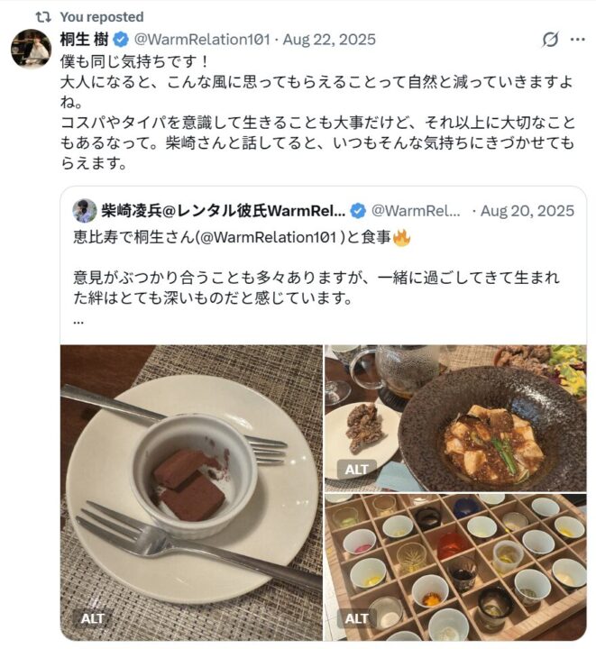Screen dimensions: 596x649
Task: View the mapo tofu dish photo
Action: coord(455,418)
